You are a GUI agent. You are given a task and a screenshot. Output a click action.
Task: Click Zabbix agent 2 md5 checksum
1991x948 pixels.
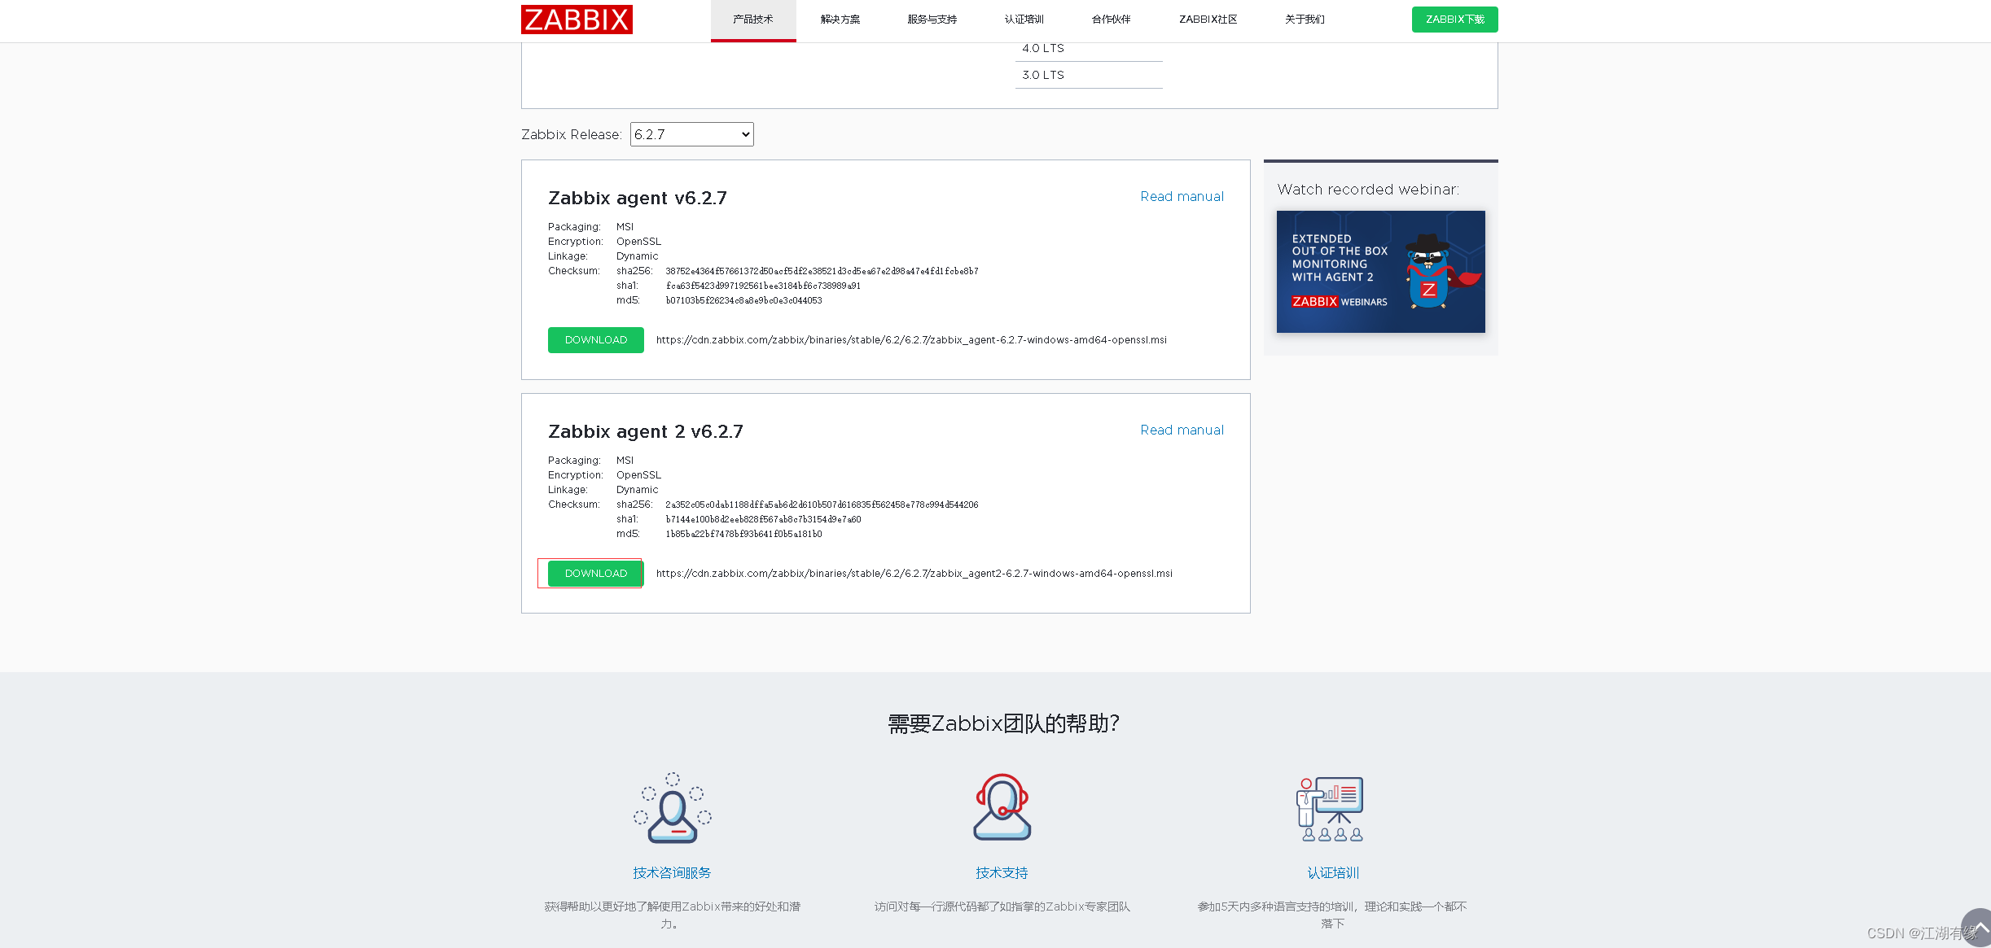(743, 534)
